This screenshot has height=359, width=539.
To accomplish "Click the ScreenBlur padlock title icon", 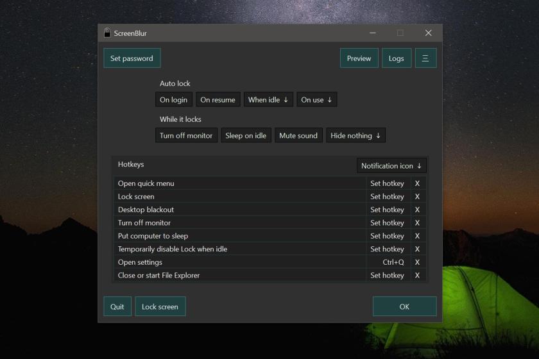I will (x=107, y=33).
